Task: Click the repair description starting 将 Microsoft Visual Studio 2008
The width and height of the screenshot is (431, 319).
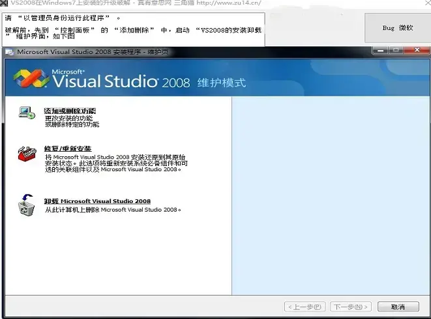Action: point(117,163)
